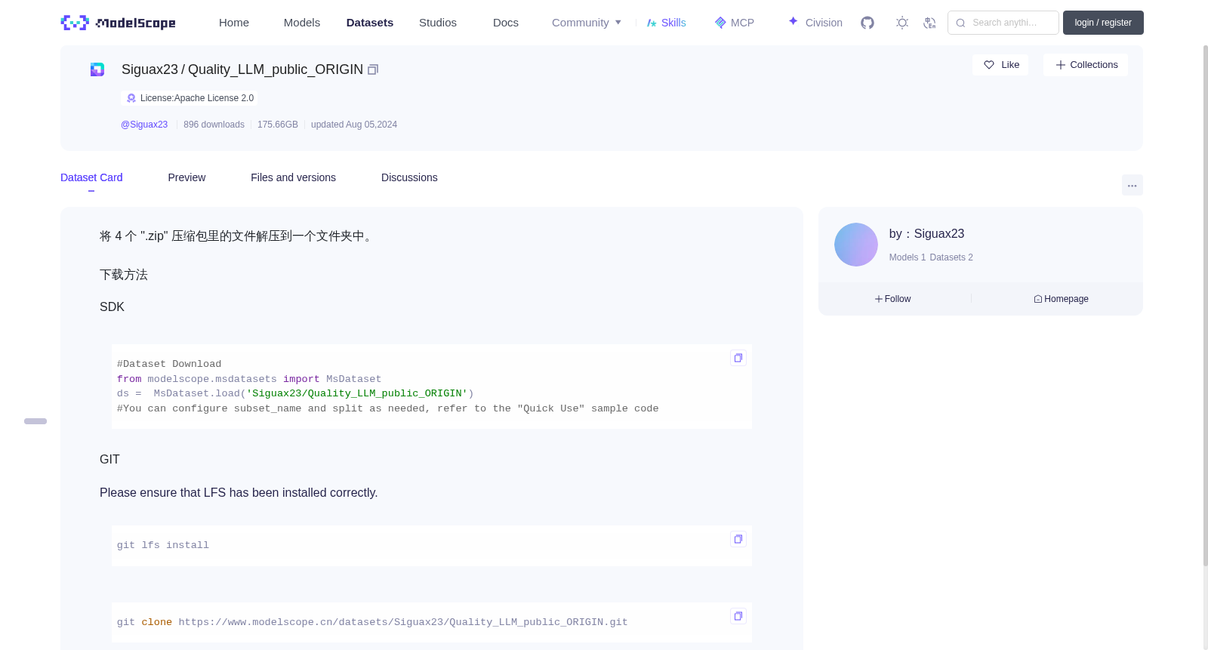Screen dimensions: 1208x650
Task: Open the MCP navigation item
Action: coord(735,23)
